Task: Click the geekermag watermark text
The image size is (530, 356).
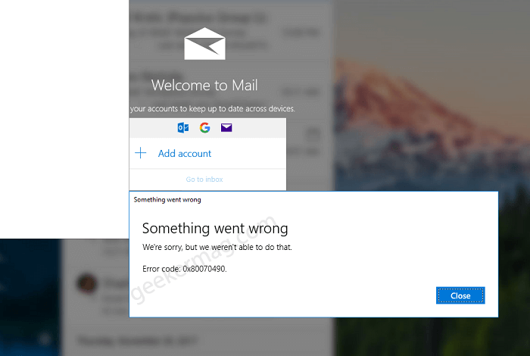Action: [204, 258]
